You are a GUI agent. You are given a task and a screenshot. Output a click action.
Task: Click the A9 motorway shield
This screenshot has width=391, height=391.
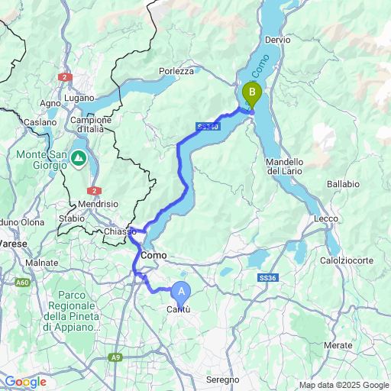tap(115, 357)
